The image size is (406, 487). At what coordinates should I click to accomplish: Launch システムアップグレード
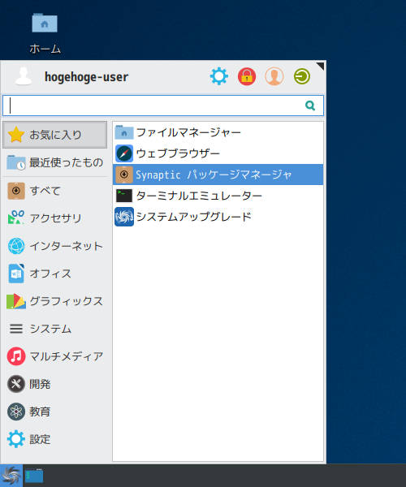[x=218, y=217]
